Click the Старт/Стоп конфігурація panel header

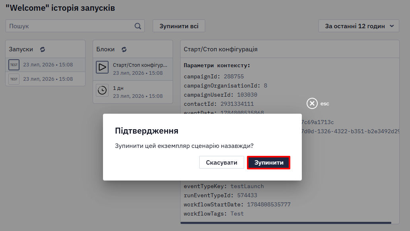[290, 49]
